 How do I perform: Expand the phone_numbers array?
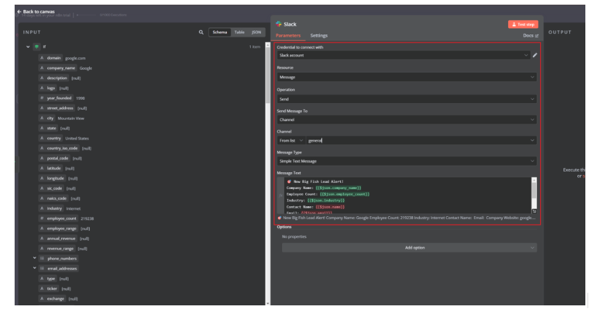[x=35, y=258]
